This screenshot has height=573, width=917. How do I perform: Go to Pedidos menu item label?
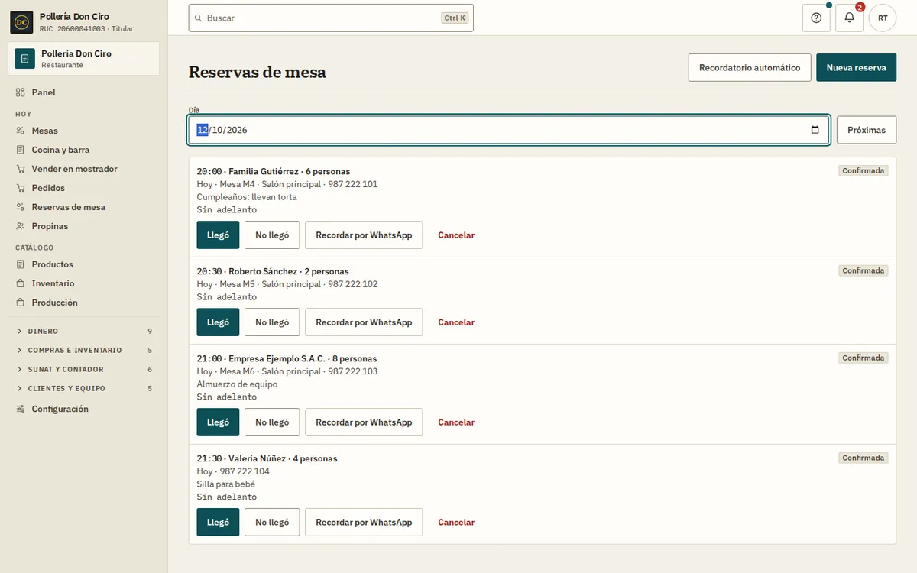tap(48, 188)
